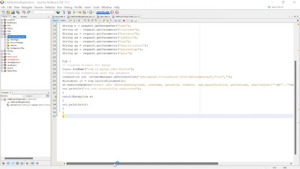Open the Debug menu
Image resolution: width=300 pixels, height=169 pixels.
coord(68,8)
